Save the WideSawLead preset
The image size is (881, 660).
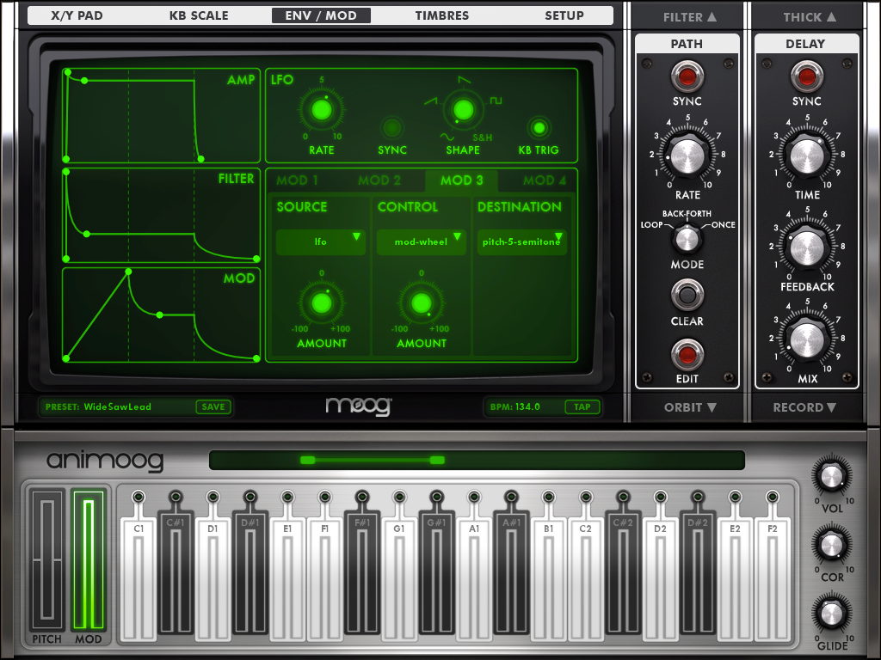pyautogui.click(x=213, y=407)
